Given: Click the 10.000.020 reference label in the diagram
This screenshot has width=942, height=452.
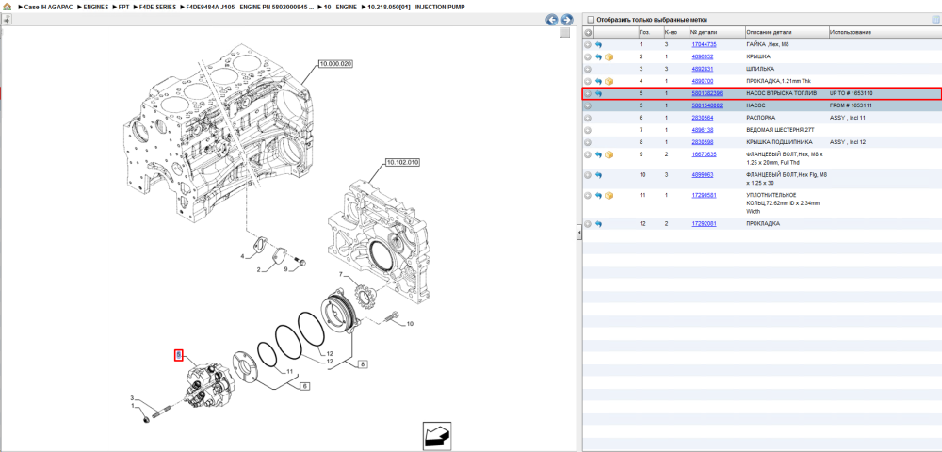Looking at the screenshot, I should click(335, 63).
